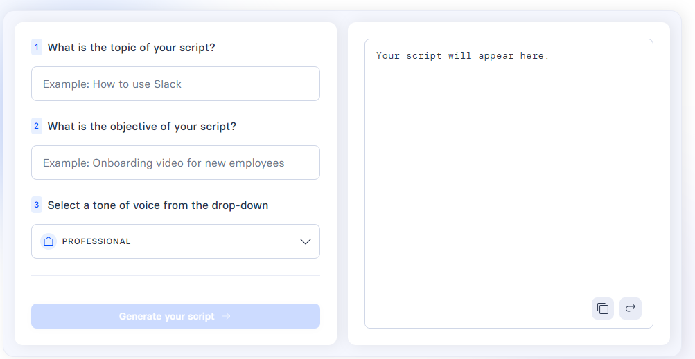695x359 pixels.
Task: Click the share arrow icon
Action: click(x=631, y=309)
